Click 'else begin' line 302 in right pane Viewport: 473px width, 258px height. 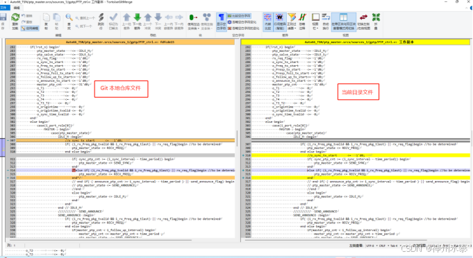pos(274,121)
